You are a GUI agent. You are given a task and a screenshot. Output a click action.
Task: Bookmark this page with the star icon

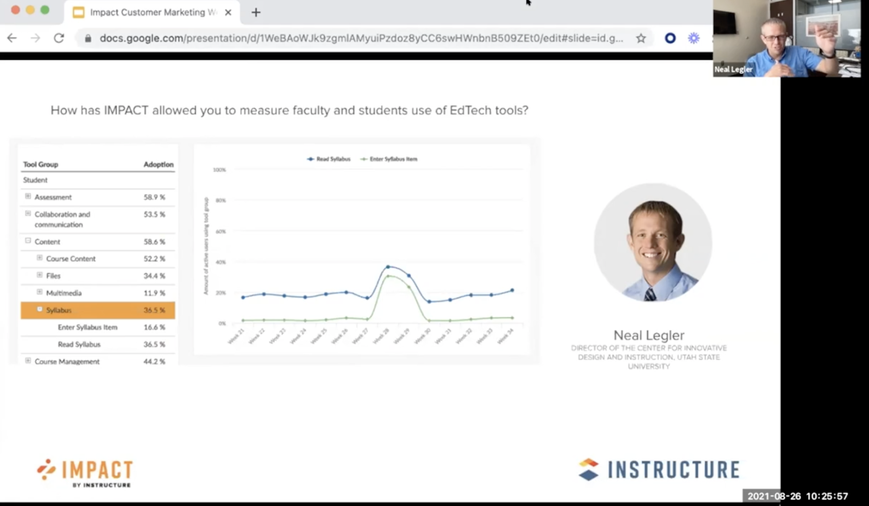point(641,38)
